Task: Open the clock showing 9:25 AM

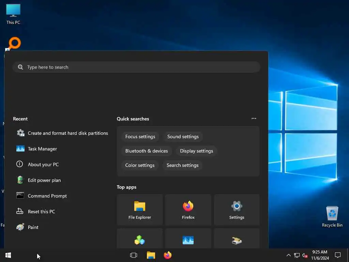Action: [x=320, y=255]
